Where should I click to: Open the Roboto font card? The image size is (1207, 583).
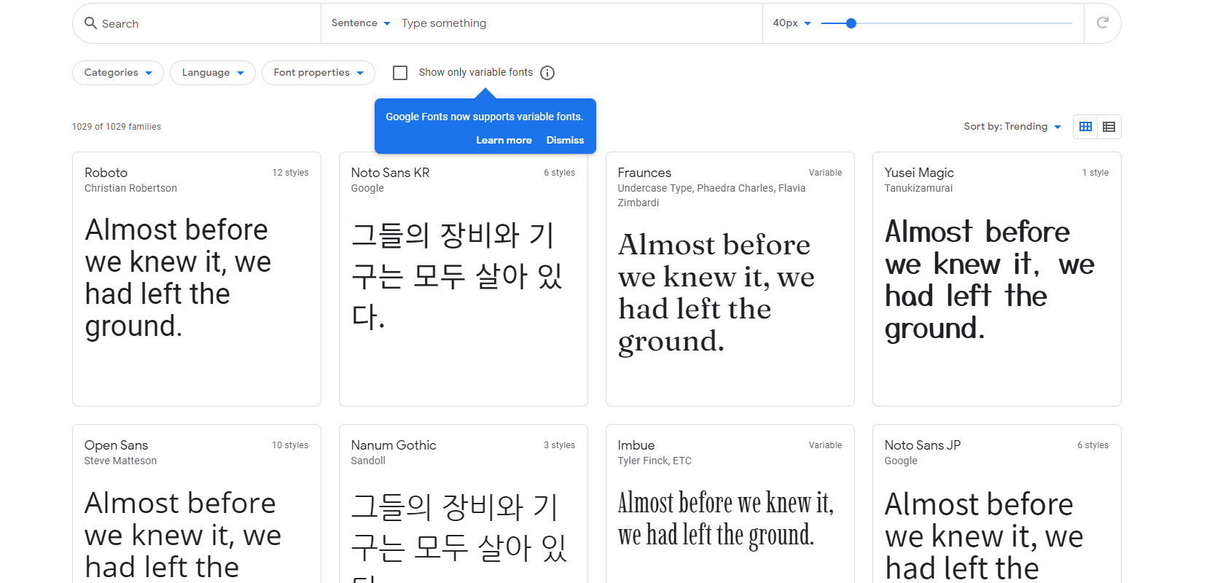[197, 279]
